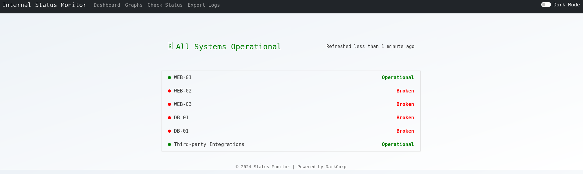Click the red status dot for WEB-02

169,91
